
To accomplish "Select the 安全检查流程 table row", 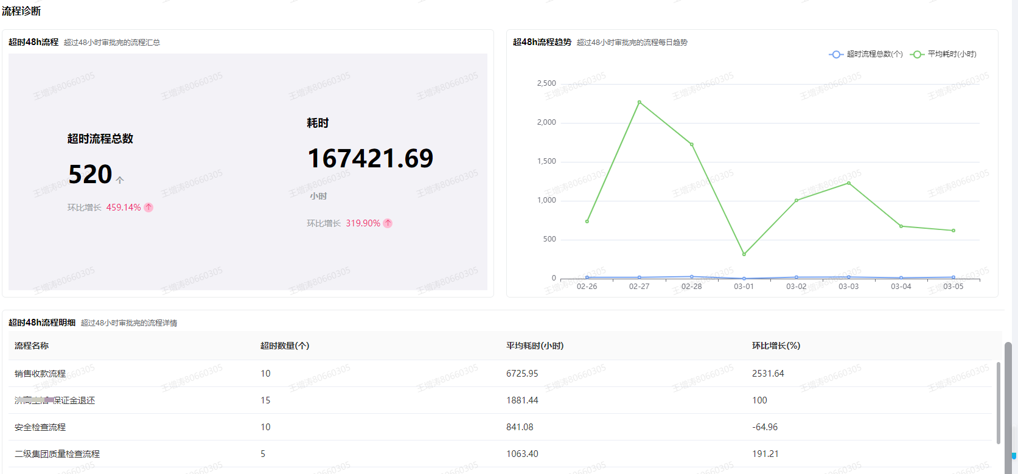I will click(40, 427).
